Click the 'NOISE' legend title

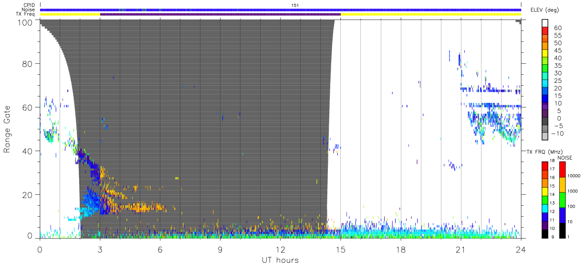click(x=565, y=158)
